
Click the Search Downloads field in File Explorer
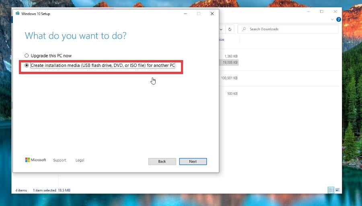click(288, 29)
